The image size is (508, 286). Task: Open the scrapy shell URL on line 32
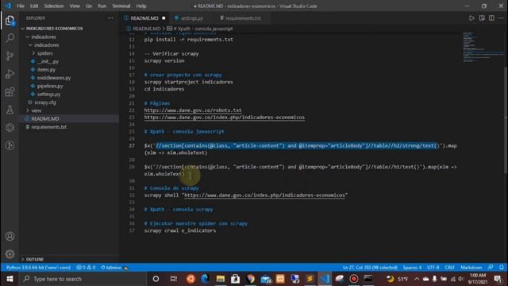(264, 195)
